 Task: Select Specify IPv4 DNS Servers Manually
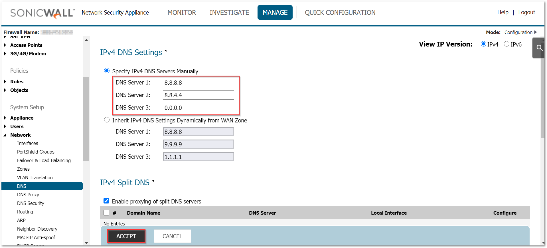click(x=107, y=71)
